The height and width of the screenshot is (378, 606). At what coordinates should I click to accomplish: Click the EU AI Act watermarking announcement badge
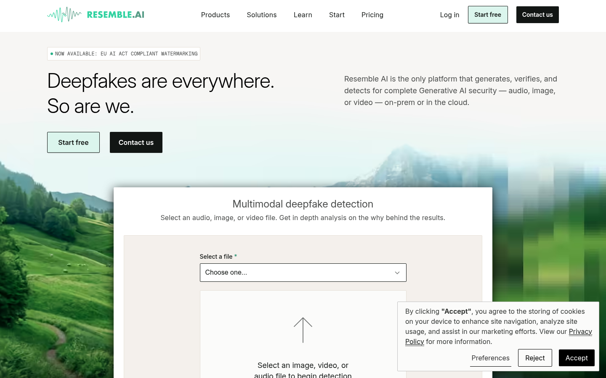point(124,54)
